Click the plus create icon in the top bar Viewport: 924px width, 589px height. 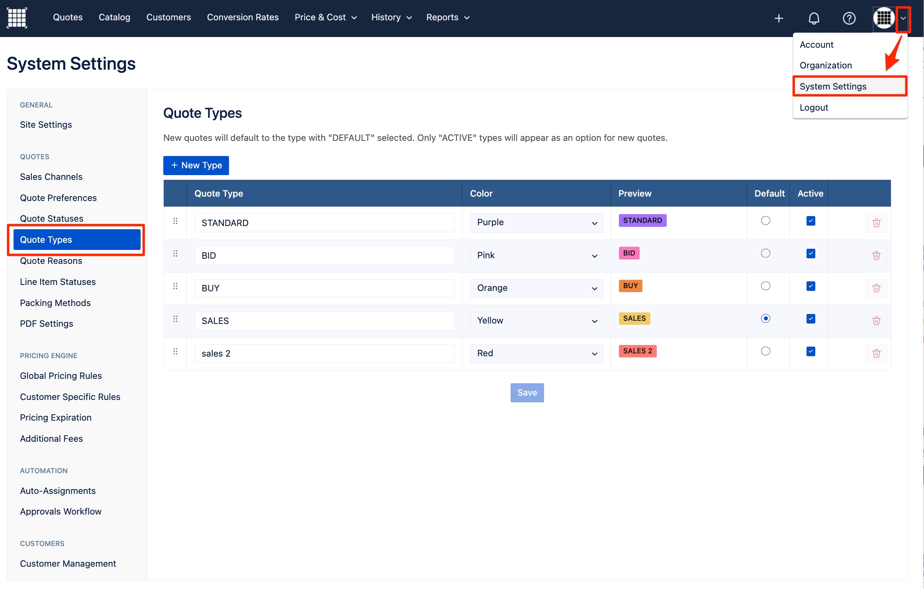click(x=779, y=18)
